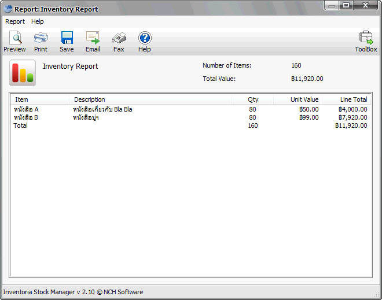This screenshot has height=300, width=382.
Task: Click description หนังสือมู่ๆ
Action: 86,118
